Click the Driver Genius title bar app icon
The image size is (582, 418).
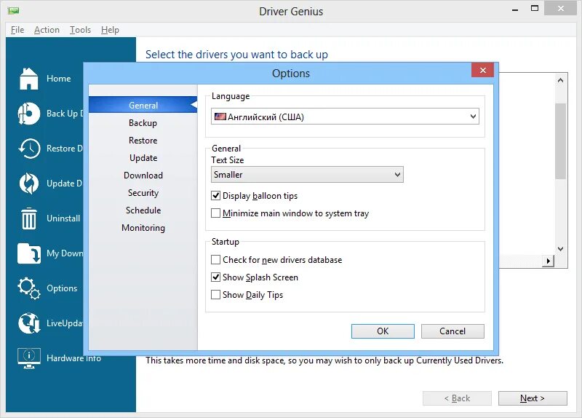click(13, 10)
